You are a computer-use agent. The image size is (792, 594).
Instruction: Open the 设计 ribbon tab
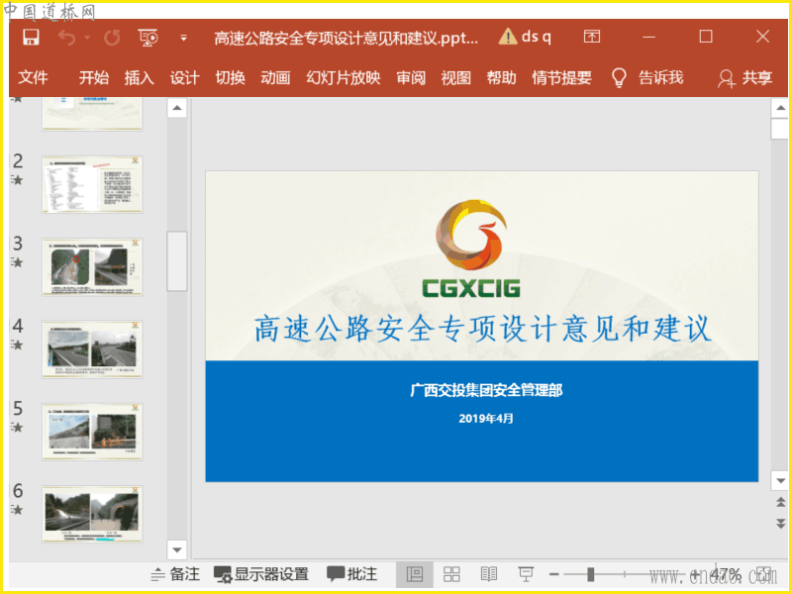tap(184, 78)
